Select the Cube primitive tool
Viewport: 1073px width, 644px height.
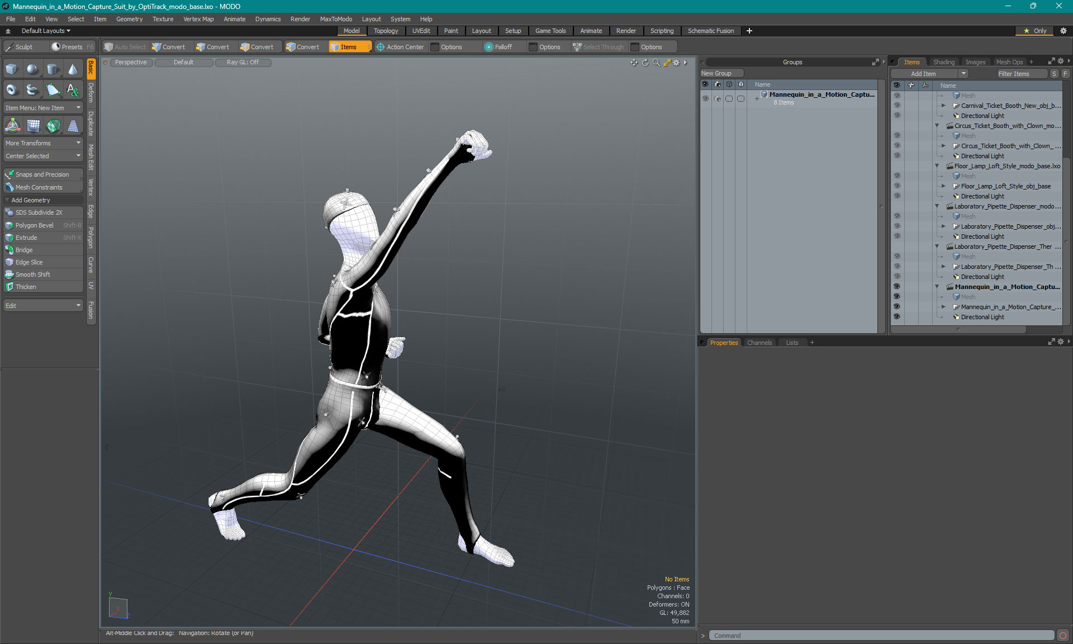point(12,69)
